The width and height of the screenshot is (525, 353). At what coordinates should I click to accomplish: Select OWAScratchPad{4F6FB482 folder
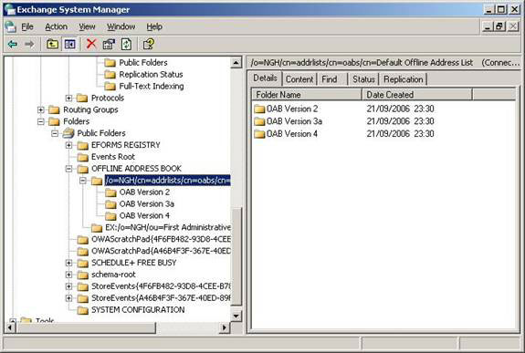(x=161, y=240)
